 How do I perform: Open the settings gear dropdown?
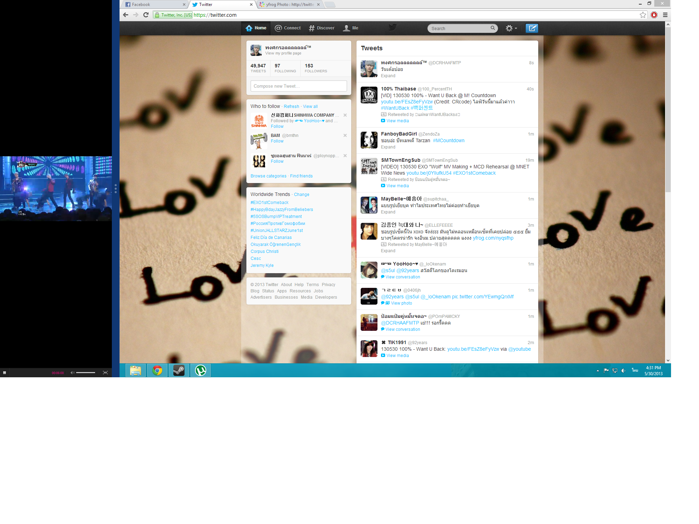click(x=511, y=28)
